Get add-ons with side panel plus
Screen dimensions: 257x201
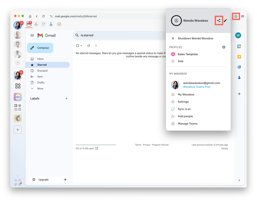239,94
